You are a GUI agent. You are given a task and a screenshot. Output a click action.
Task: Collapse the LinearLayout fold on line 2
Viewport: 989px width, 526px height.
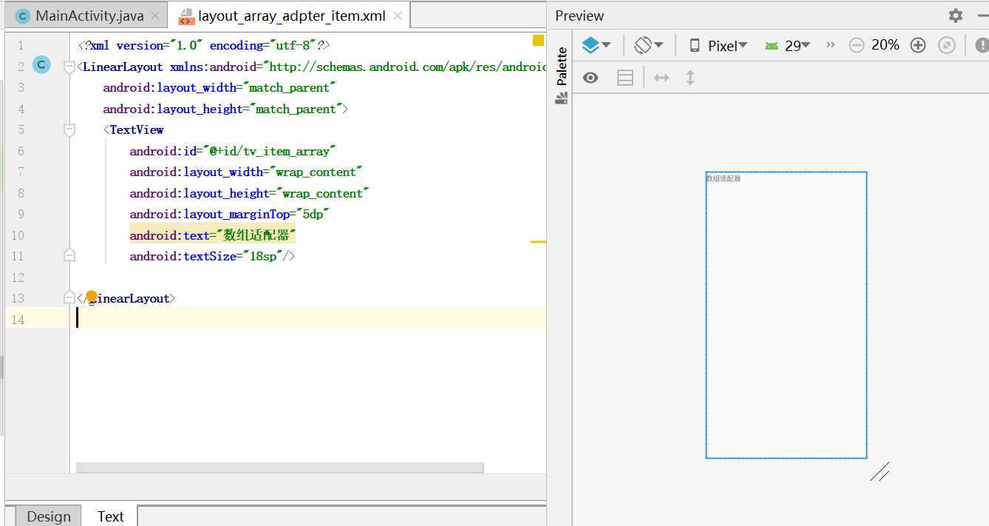[x=69, y=67]
